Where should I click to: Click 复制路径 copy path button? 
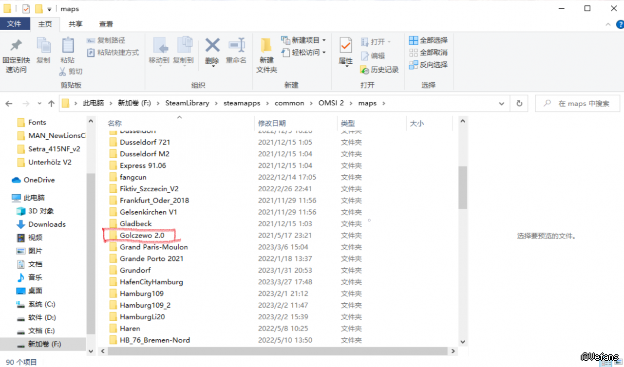(x=106, y=40)
